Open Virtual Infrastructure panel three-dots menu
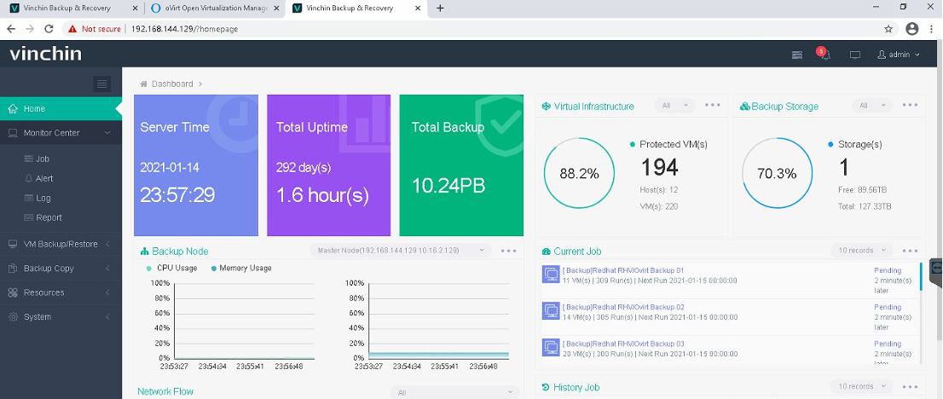This screenshot has height=399, width=943. click(713, 106)
